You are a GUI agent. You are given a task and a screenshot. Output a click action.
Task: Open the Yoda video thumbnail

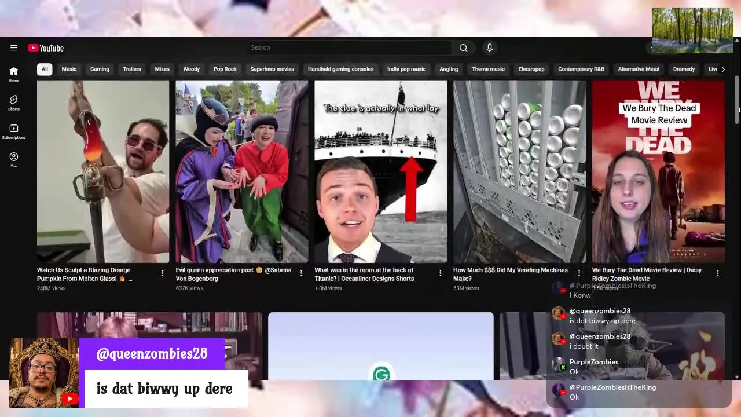[612, 346]
